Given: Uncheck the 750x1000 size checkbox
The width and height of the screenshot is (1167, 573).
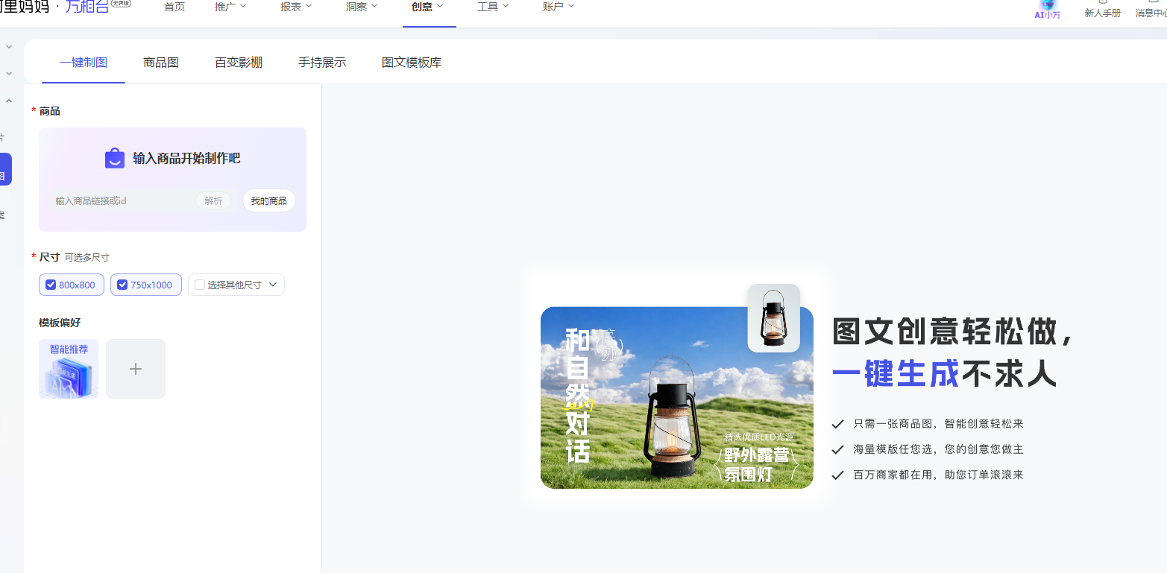Looking at the screenshot, I should (122, 285).
